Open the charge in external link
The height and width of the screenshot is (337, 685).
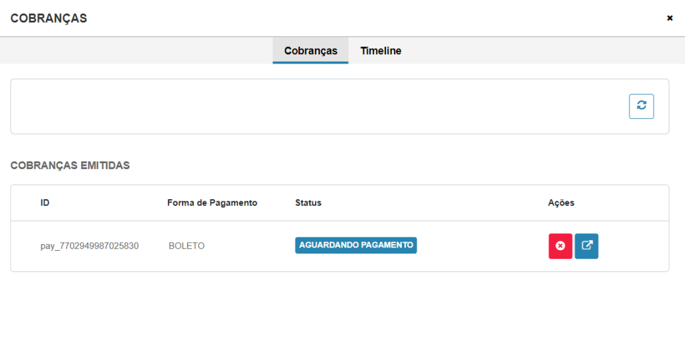586,246
